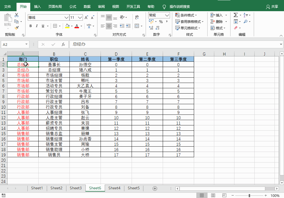The width and height of the screenshot is (284, 198).
Task: Toggle Underline formatting
Action: click(x=43, y=26)
